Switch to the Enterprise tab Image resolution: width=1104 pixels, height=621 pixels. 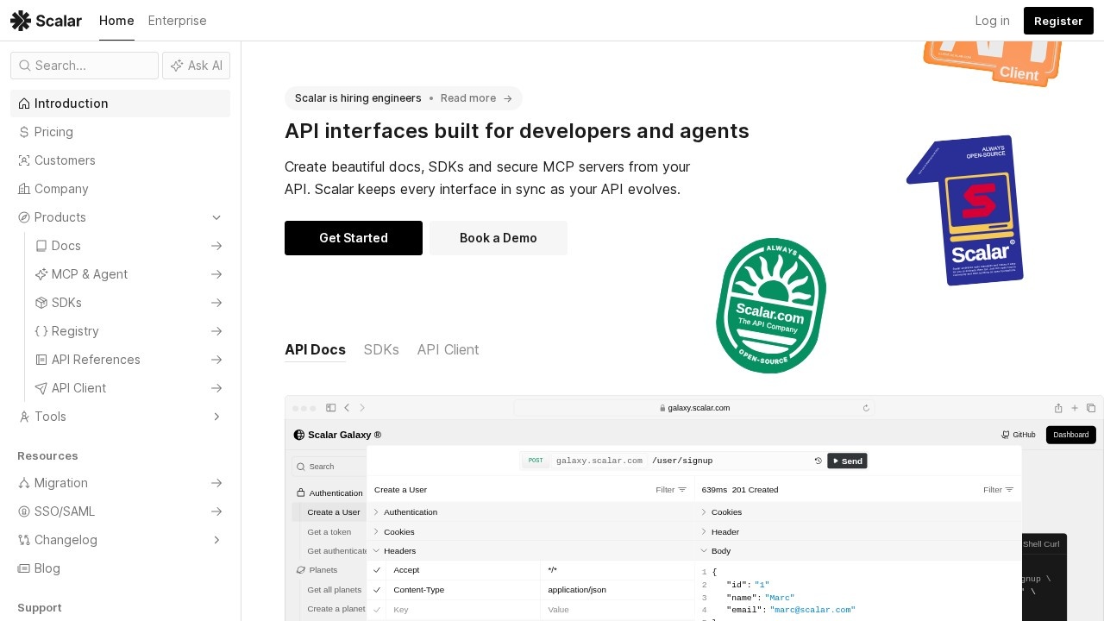click(178, 21)
